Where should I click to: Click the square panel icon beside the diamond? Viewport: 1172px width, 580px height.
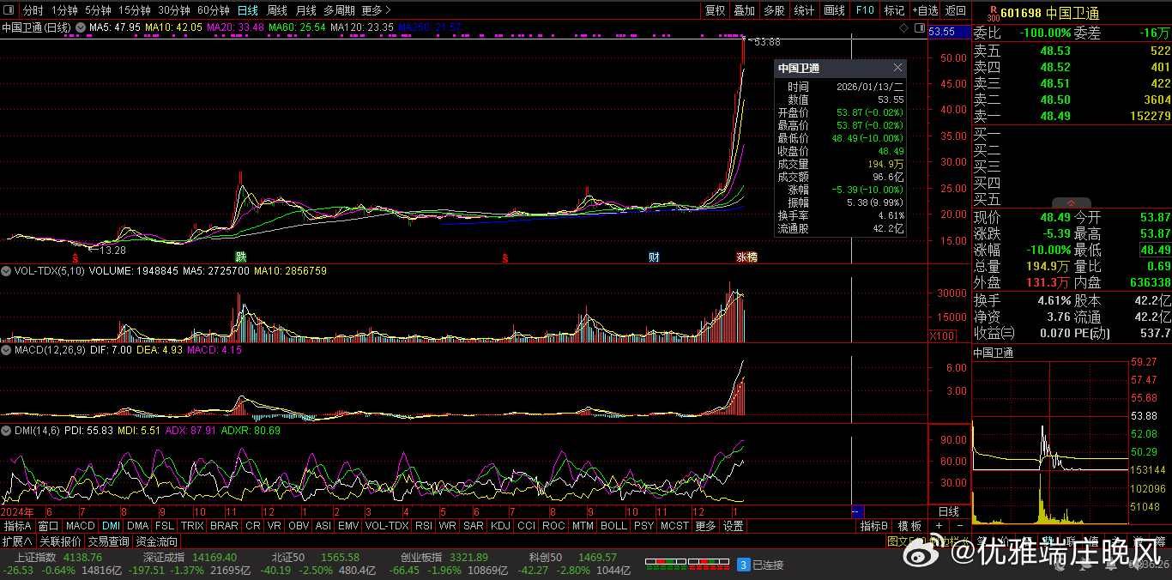pos(919,28)
